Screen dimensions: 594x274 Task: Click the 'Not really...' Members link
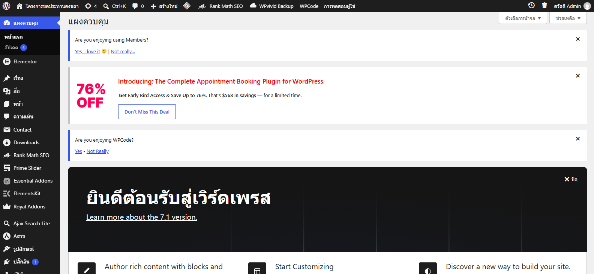pyautogui.click(x=123, y=52)
